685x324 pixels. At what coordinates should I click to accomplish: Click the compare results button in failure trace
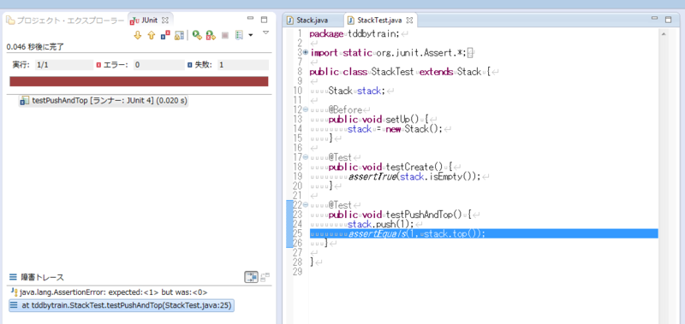pos(265,277)
